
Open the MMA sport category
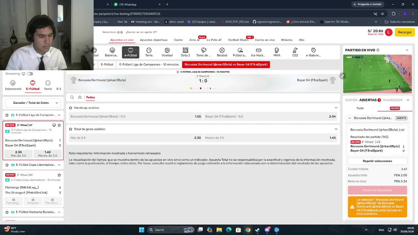point(277,52)
